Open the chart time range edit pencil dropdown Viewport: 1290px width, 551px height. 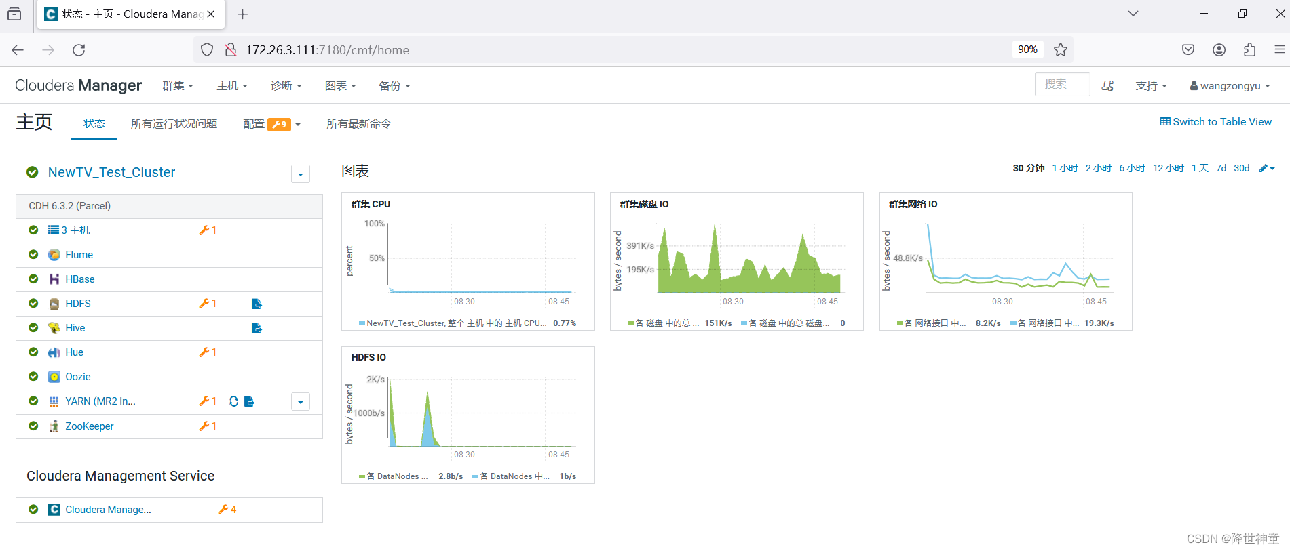[1267, 168]
